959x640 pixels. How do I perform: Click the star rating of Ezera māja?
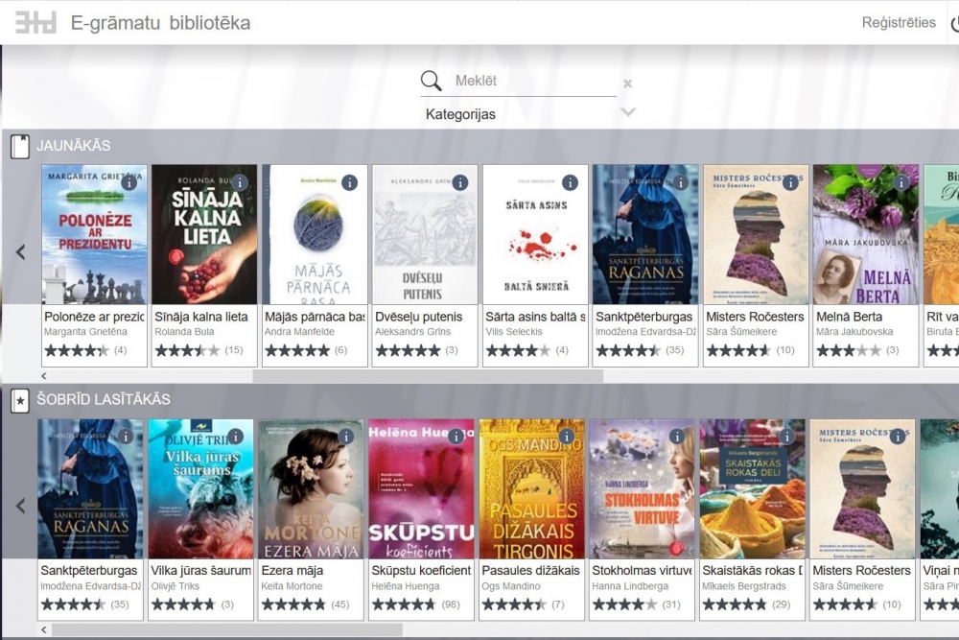293,604
